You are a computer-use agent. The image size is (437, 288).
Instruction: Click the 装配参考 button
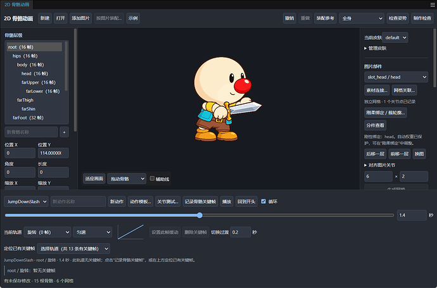(x=326, y=18)
